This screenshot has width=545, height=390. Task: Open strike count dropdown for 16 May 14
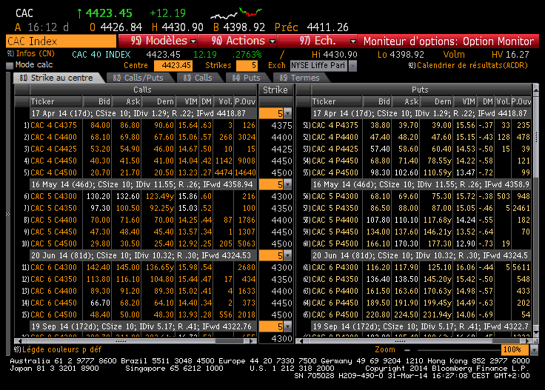(x=288, y=184)
